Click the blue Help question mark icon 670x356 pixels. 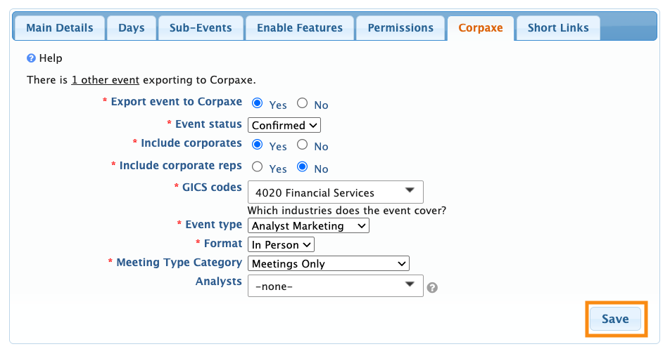tap(31, 58)
